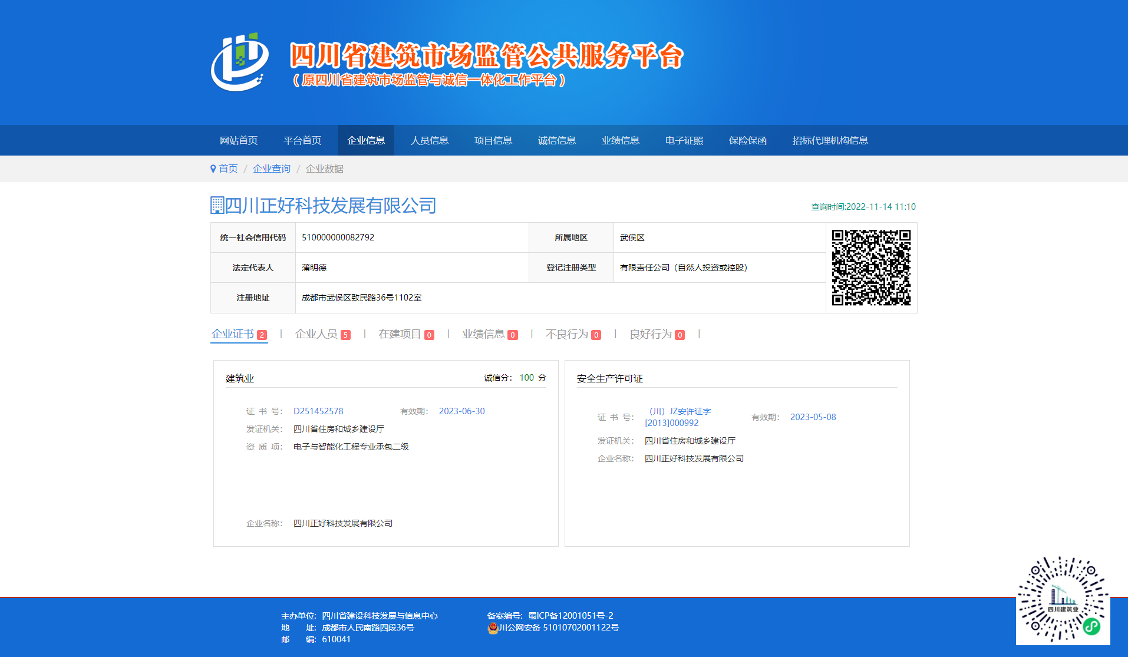Switch to the 业绩信息 tab below company table
The width and height of the screenshot is (1128, 657).
[490, 334]
